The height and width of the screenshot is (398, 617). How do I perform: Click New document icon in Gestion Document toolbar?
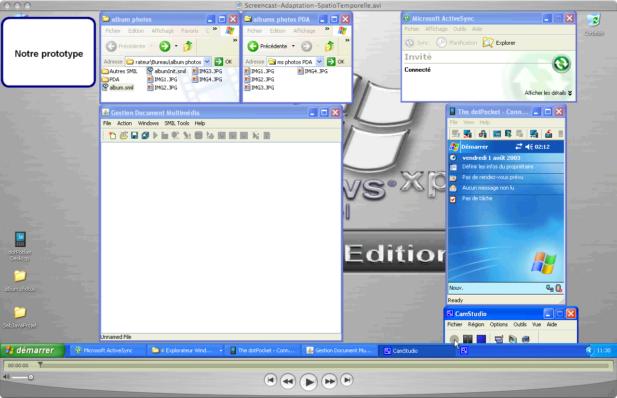[x=112, y=136]
